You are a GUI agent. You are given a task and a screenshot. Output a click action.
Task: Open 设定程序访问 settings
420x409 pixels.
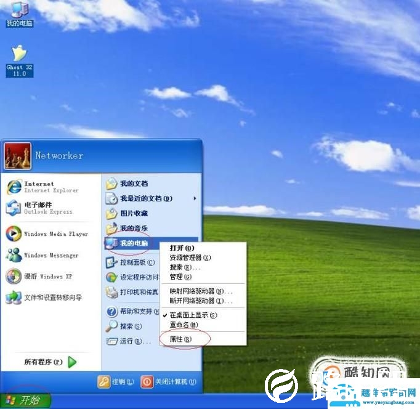pos(132,277)
